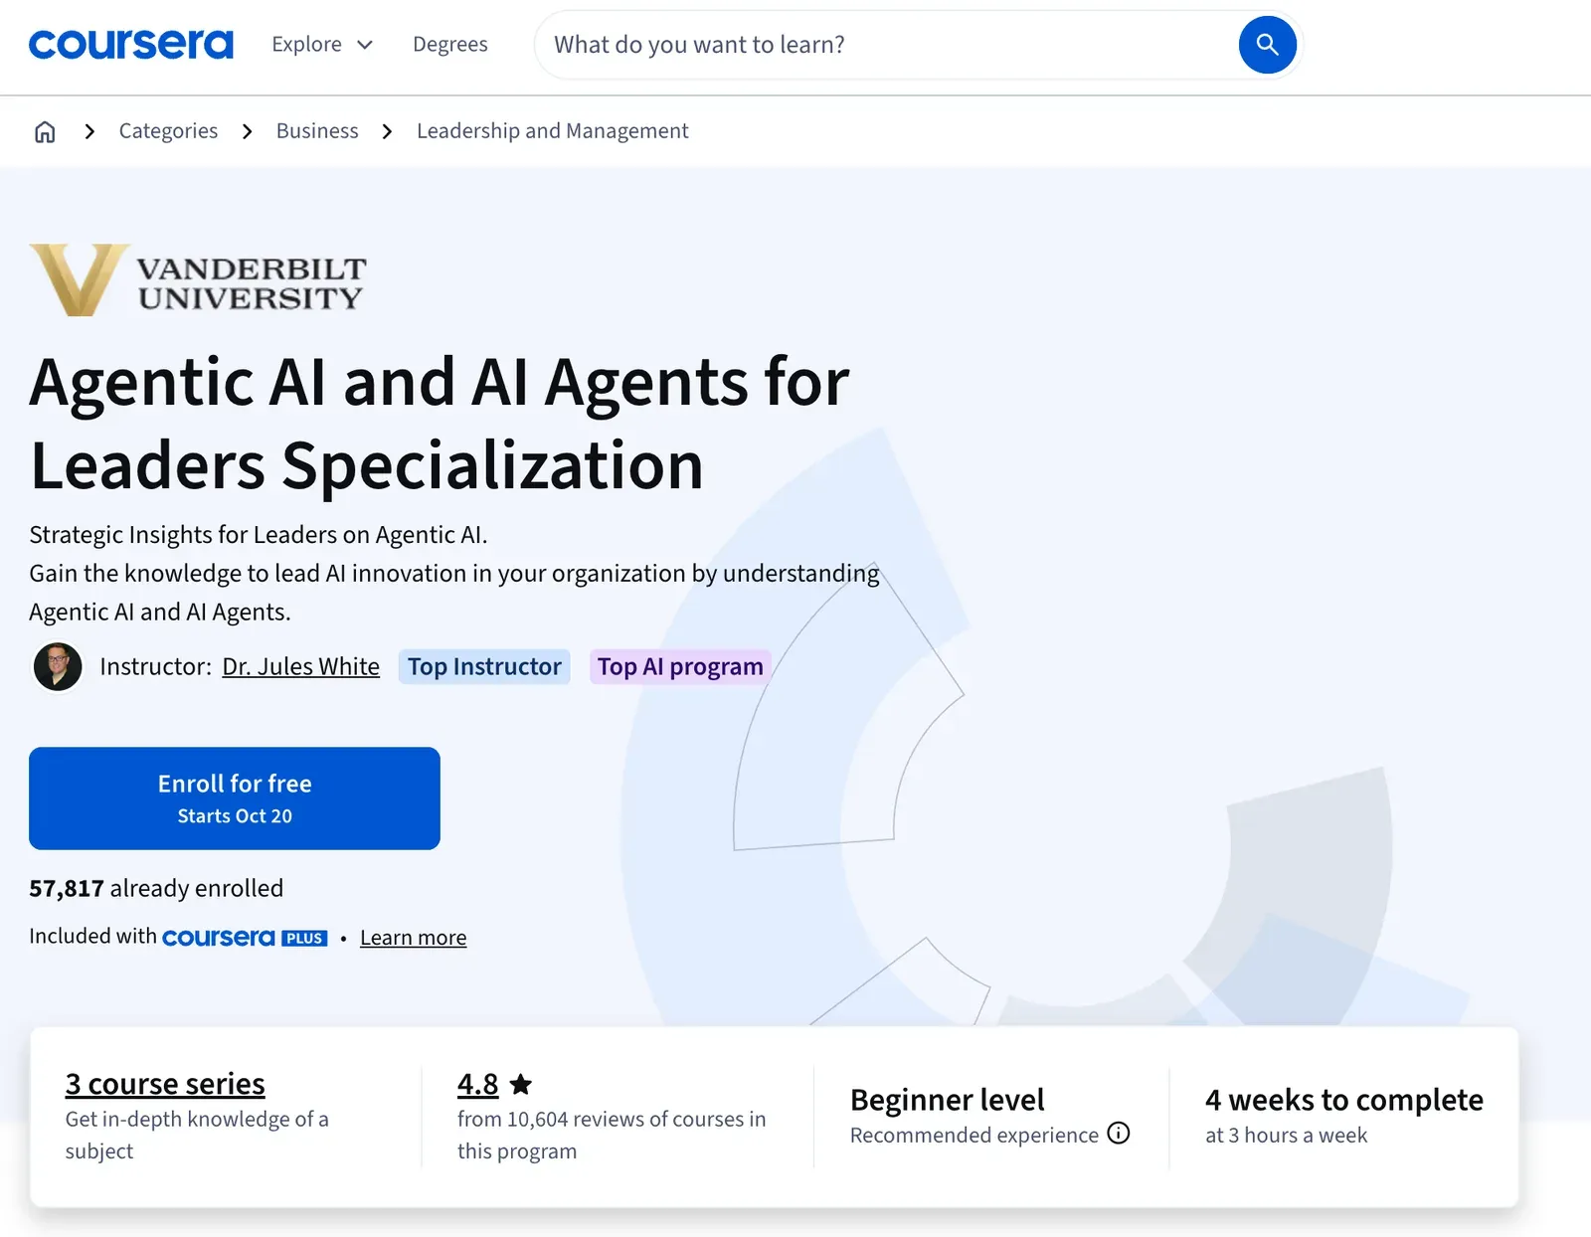Click '4 weeks to complete' text
Image resolution: width=1591 pixels, height=1237 pixels.
[1344, 1100]
